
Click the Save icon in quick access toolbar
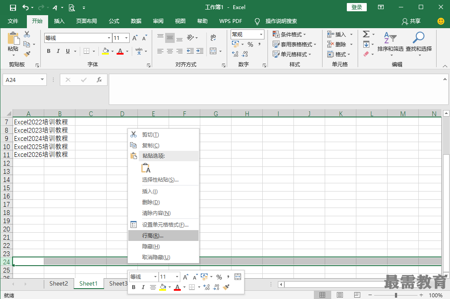click(x=13, y=7)
